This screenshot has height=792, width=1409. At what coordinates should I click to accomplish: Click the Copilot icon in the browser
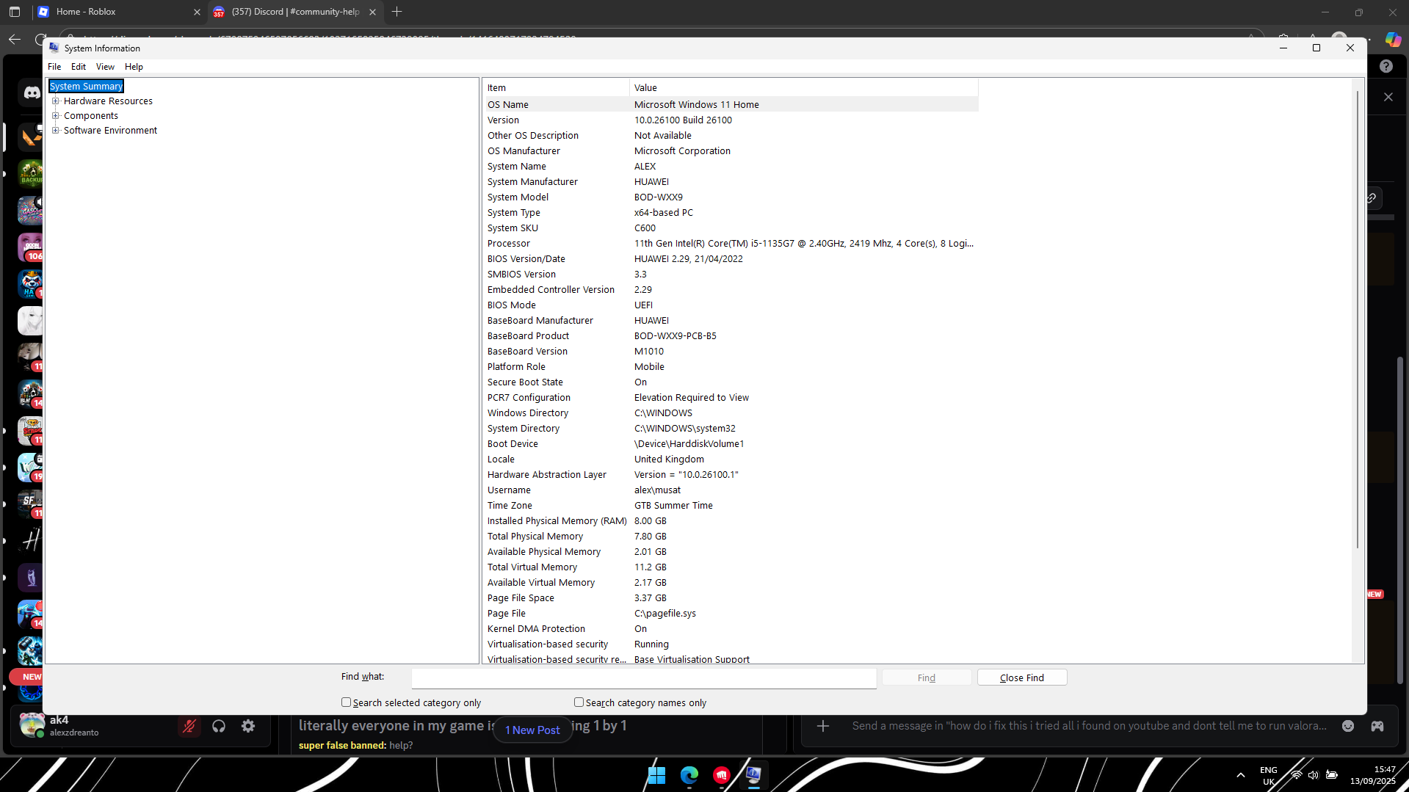point(1393,39)
